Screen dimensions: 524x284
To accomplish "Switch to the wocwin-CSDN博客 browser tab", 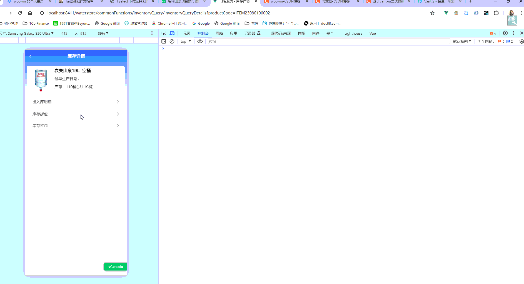I will [286, 2].
